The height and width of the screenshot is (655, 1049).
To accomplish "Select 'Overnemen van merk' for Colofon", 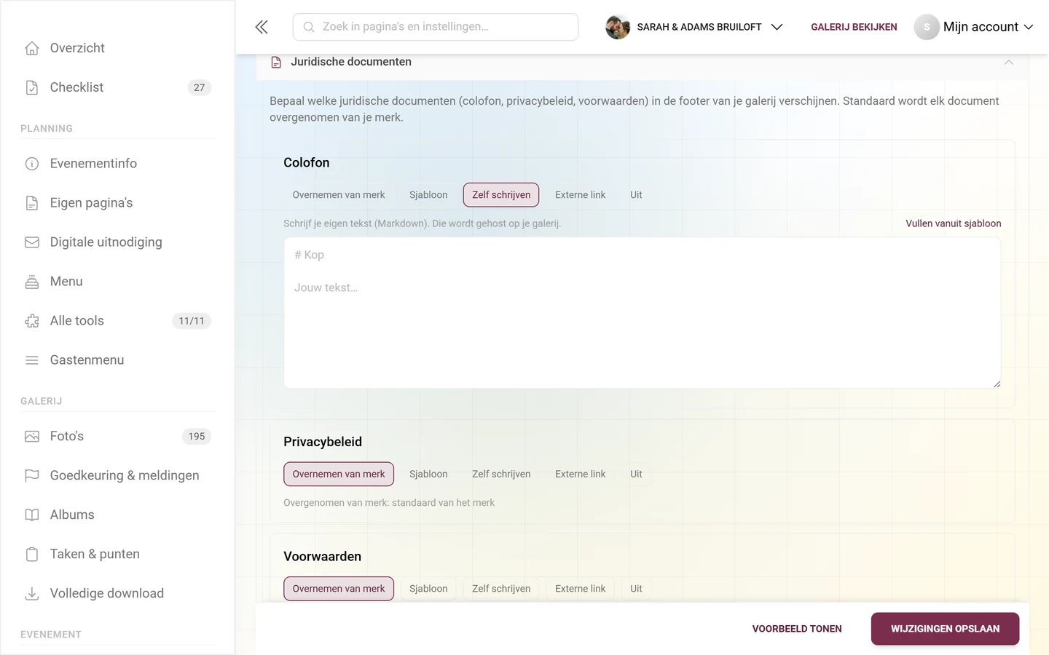I will click(x=339, y=195).
